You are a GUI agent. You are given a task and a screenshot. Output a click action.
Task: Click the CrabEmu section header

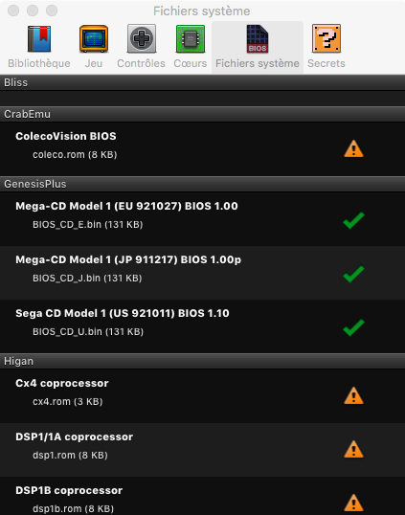coord(202,114)
